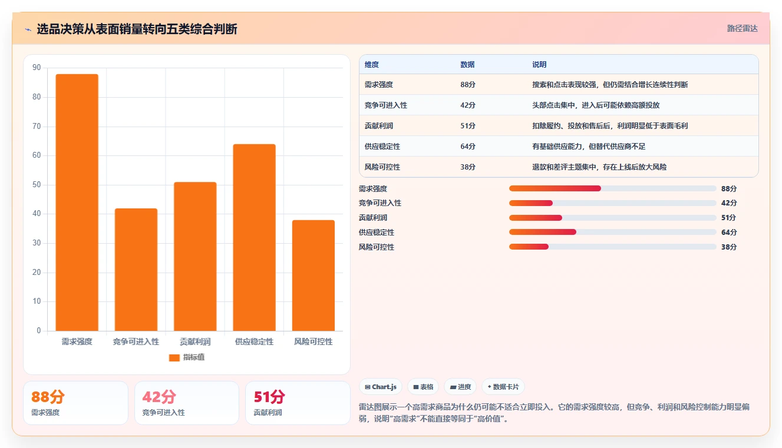Click the 贡献利润 bar in the chart
The width and height of the screenshot is (782, 448).
tap(195, 257)
